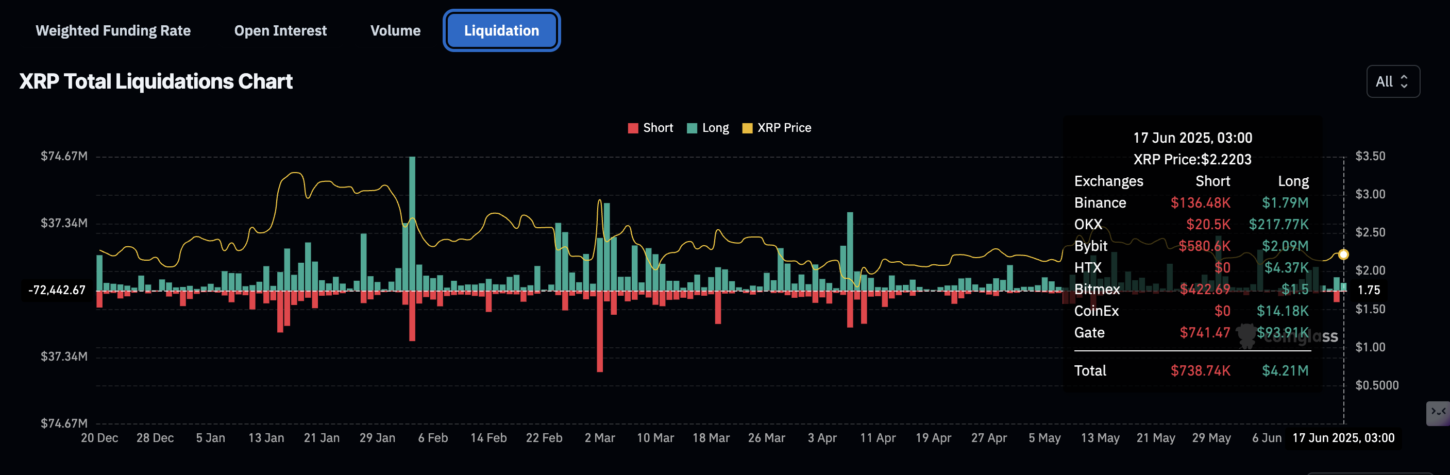Open the Open Interest tab

tap(280, 30)
